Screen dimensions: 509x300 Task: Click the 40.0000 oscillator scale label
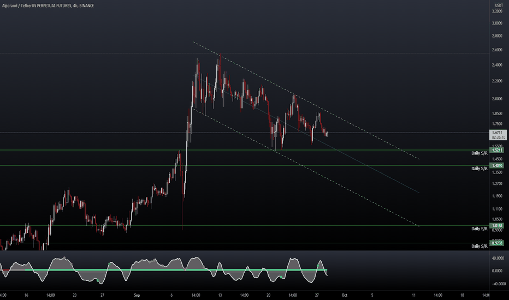click(x=498, y=259)
